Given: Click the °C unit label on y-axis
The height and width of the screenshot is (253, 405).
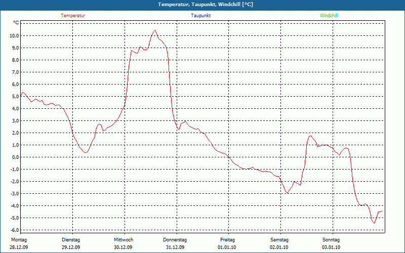Looking at the screenshot, I should 16,23.
